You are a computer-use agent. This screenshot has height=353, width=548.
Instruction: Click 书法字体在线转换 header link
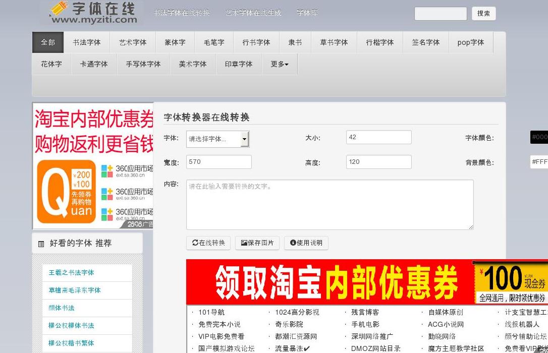coord(181,13)
